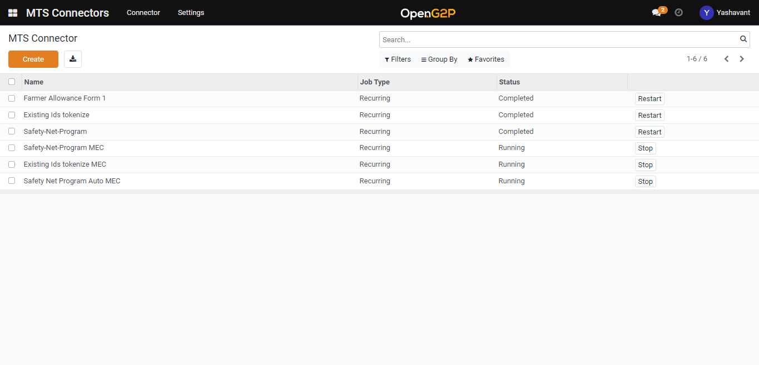Open the Group By dropdown

(x=439, y=59)
